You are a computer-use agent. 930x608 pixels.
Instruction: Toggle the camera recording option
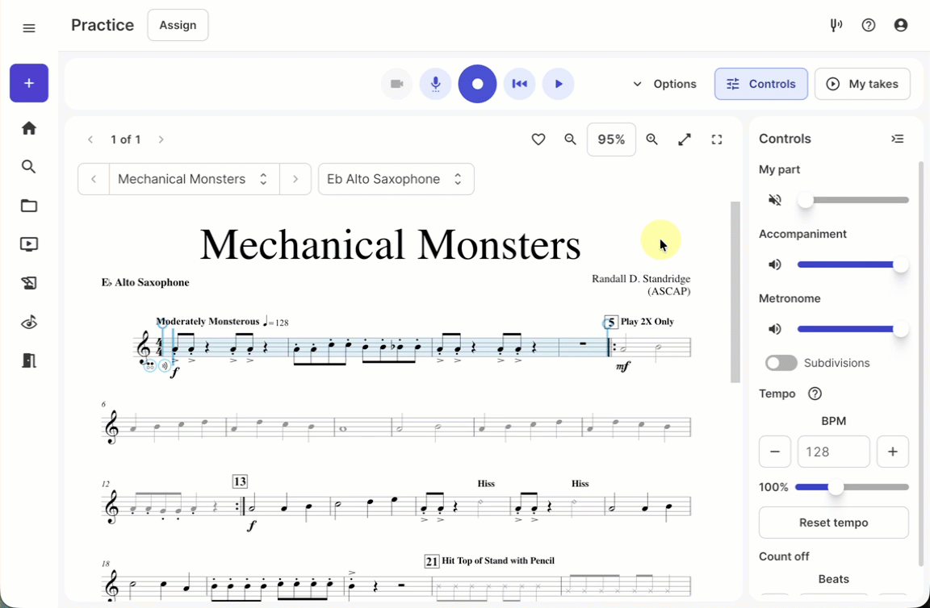(397, 84)
